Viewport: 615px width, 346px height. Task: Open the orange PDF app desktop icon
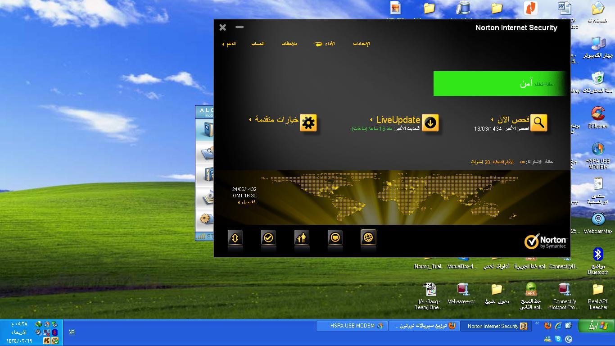coord(531,8)
